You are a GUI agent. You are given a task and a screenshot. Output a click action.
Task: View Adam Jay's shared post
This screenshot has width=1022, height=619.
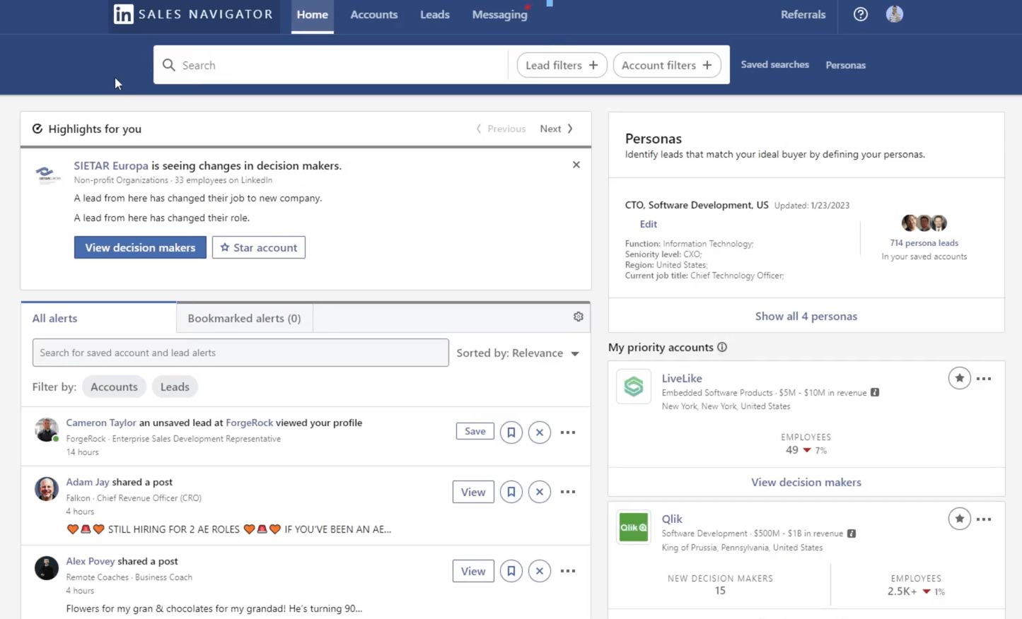tap(473, 492)
